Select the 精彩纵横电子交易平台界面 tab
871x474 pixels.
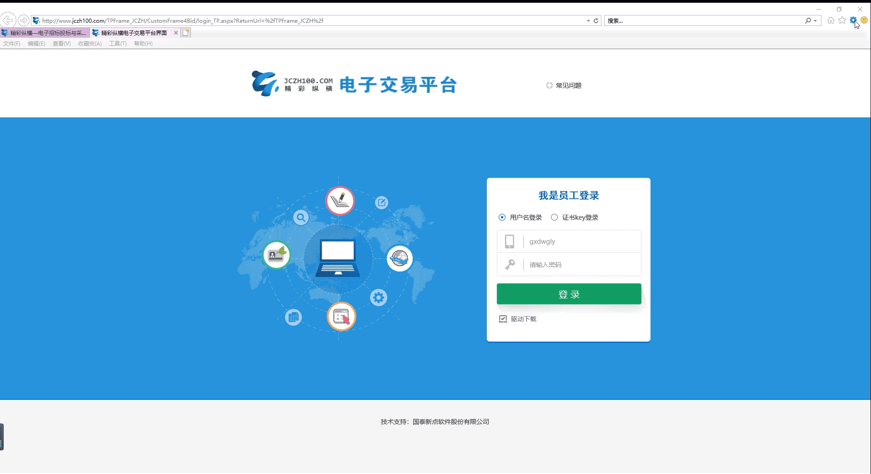tap(134, 33)
